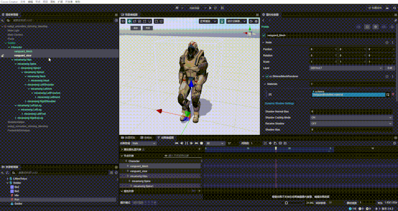Switch to the 资源预览 tab

click(128, 138)
